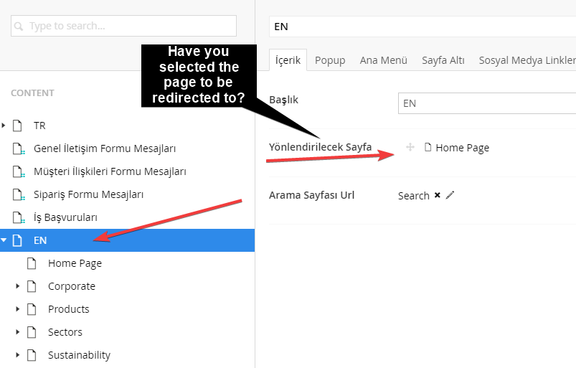The height and width of the screenshot is (368, 576).
Task: Click the Sustainability document icon
Action: pos(32,355)
